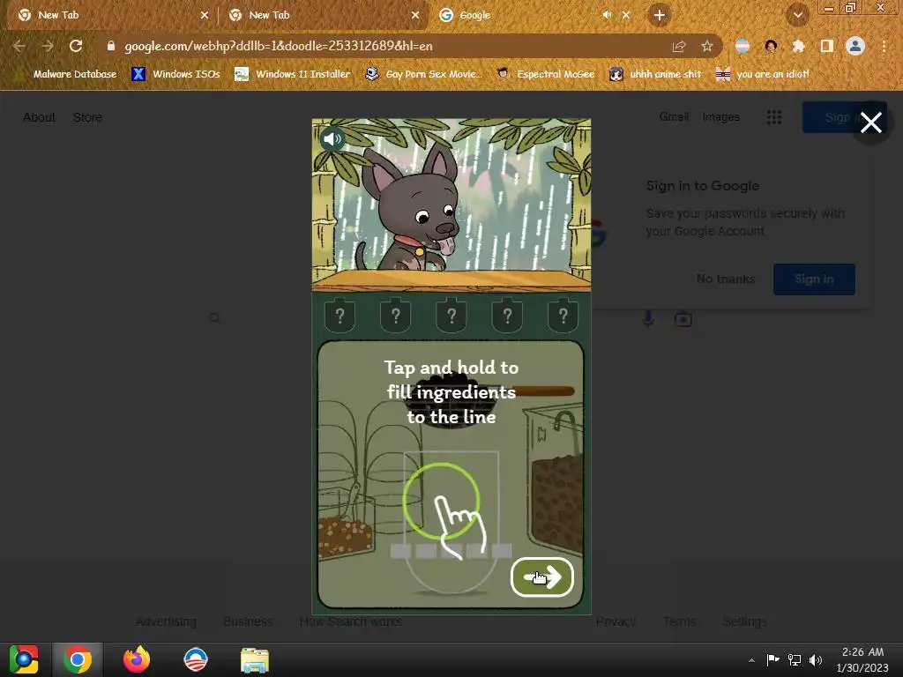
Task: Switch to the second New Tab
Action: tap(324, 15)
